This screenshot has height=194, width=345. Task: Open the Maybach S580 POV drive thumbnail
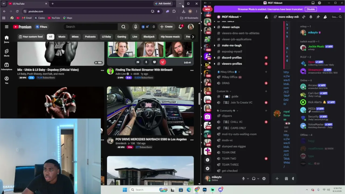point(150,111)
